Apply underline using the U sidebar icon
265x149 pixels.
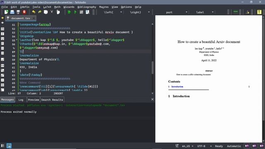(2, 38)
